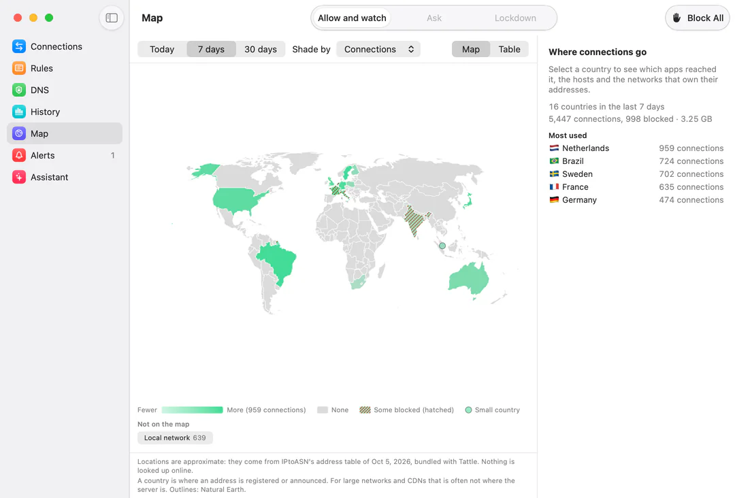Click '16 countries in the last 7 days'
Viewport: 735px width, 498px height.
(606, 106)
